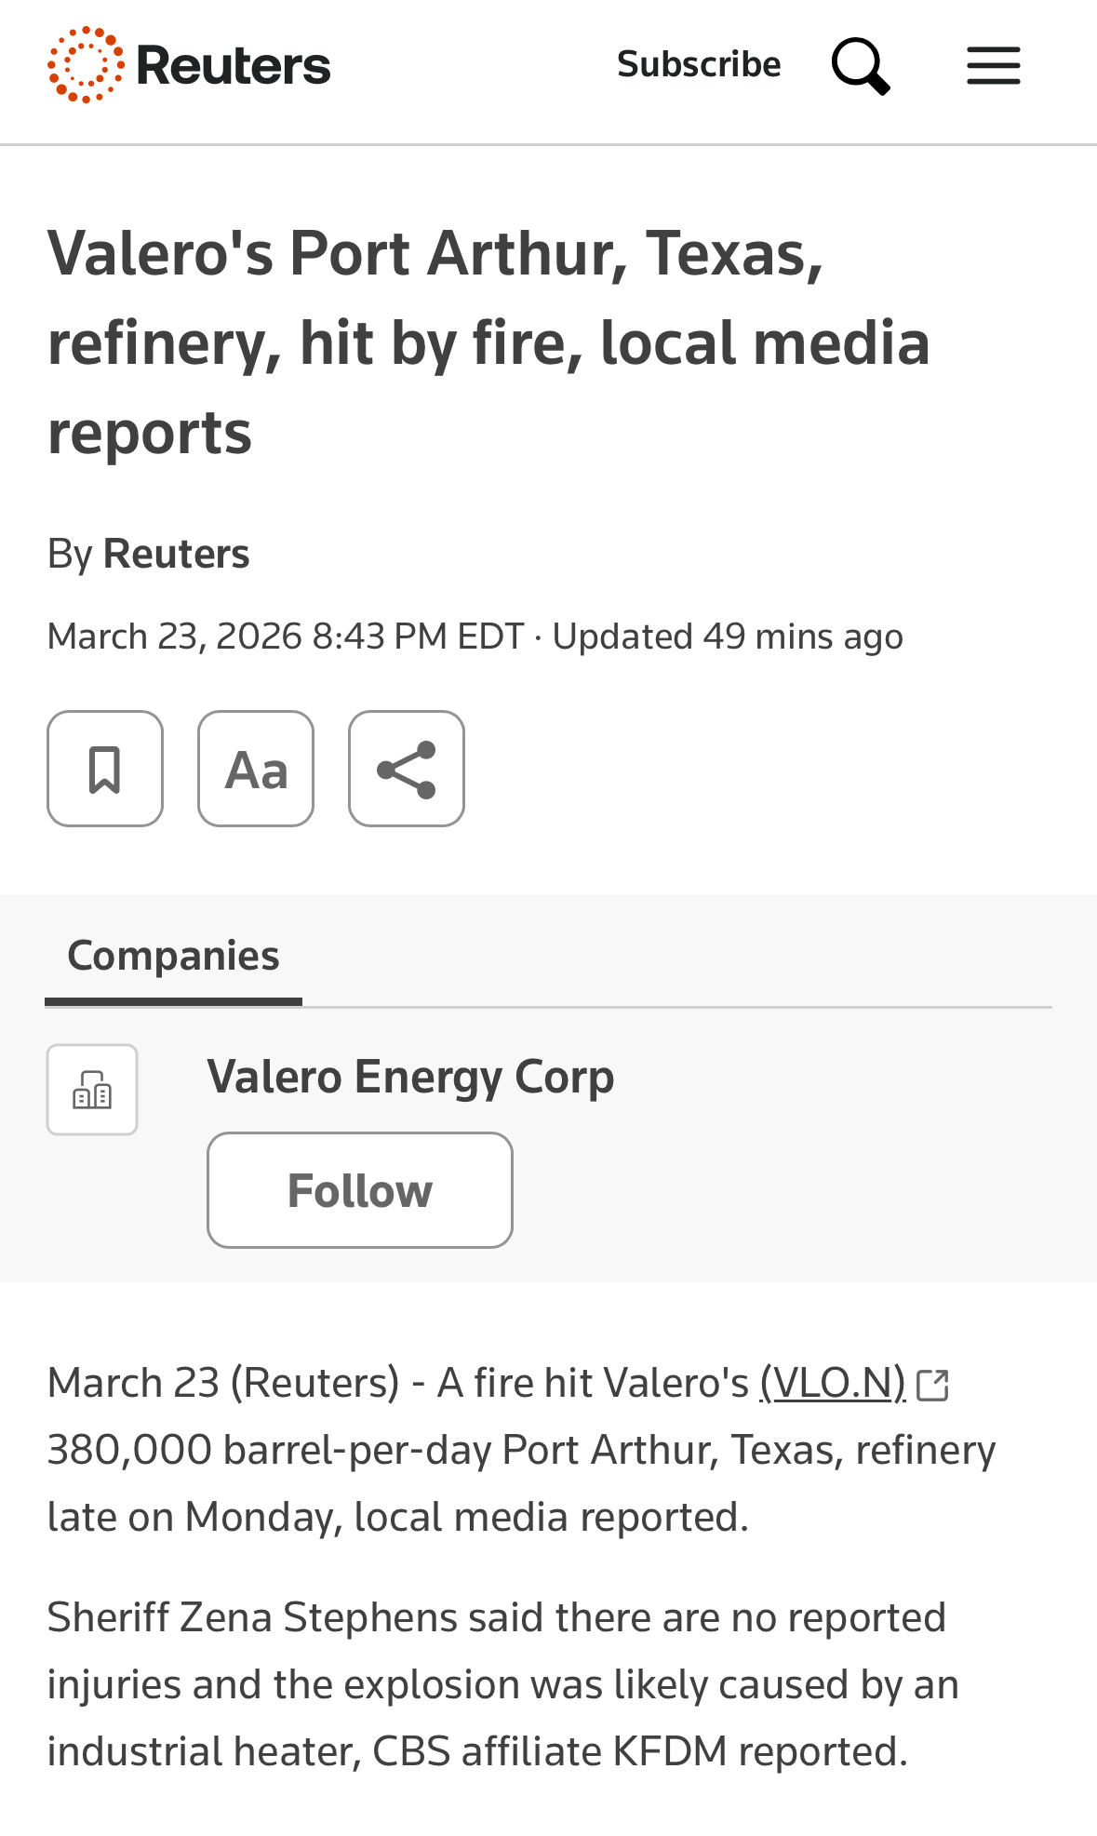Select the Companies tab
The image size is (1097, 1836).
pyautogui.click(x=173, y=956)
